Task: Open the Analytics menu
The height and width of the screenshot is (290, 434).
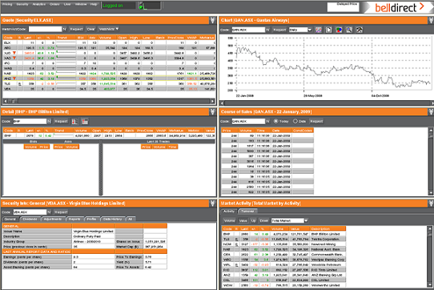Action: 39,5
